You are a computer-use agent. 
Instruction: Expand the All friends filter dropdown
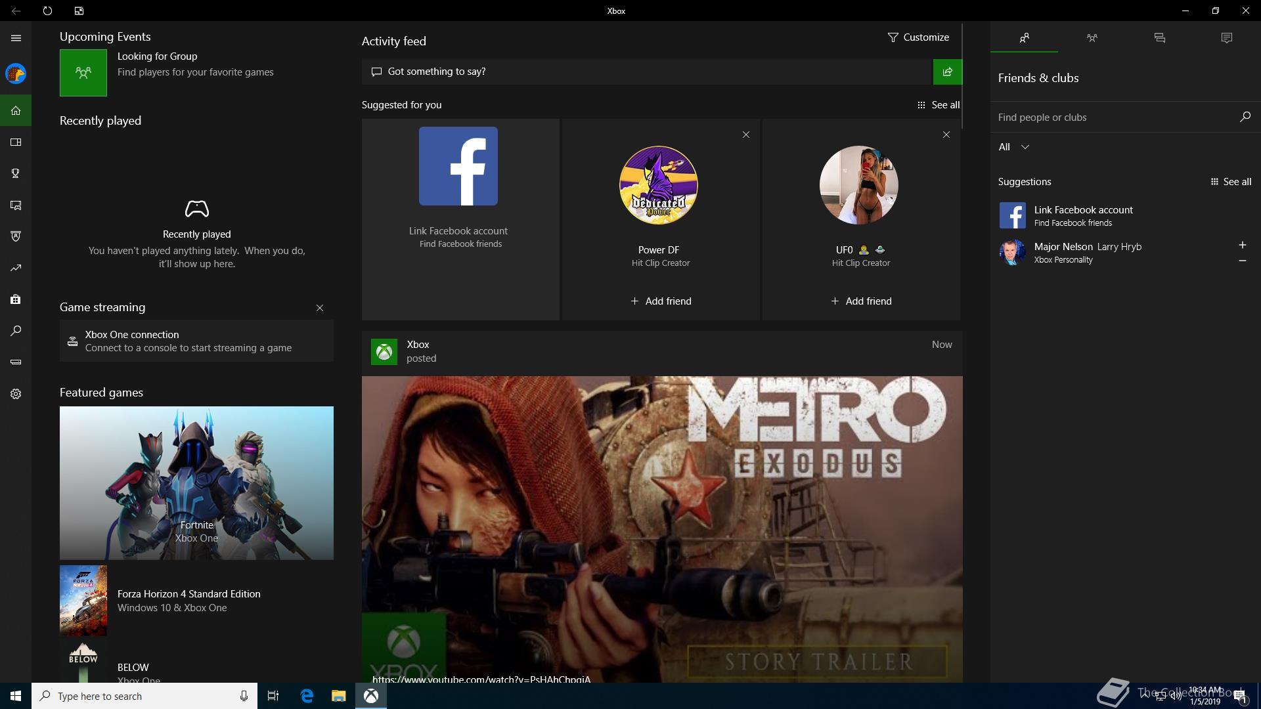1014,147
